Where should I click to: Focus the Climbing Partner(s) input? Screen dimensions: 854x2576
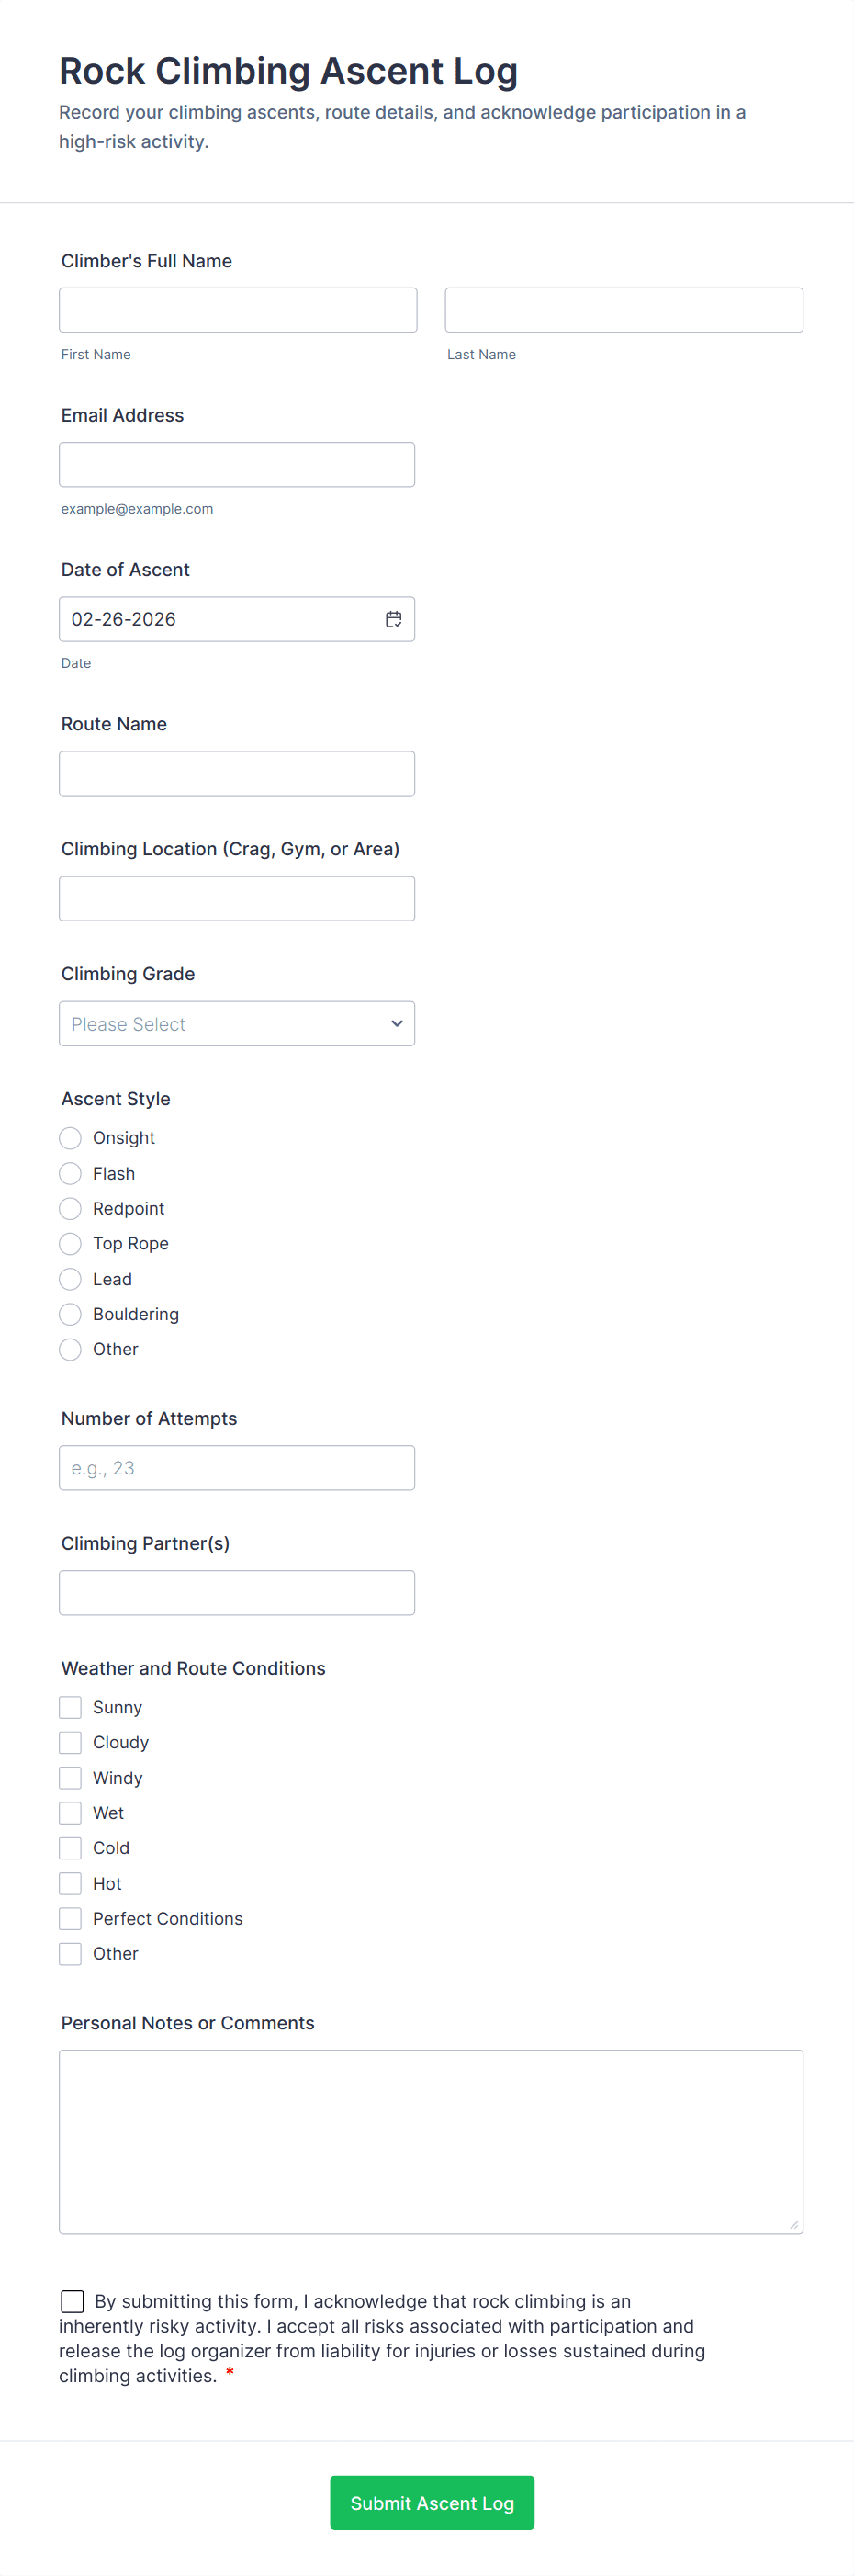pyautogui.click(x=237, y=1592)
